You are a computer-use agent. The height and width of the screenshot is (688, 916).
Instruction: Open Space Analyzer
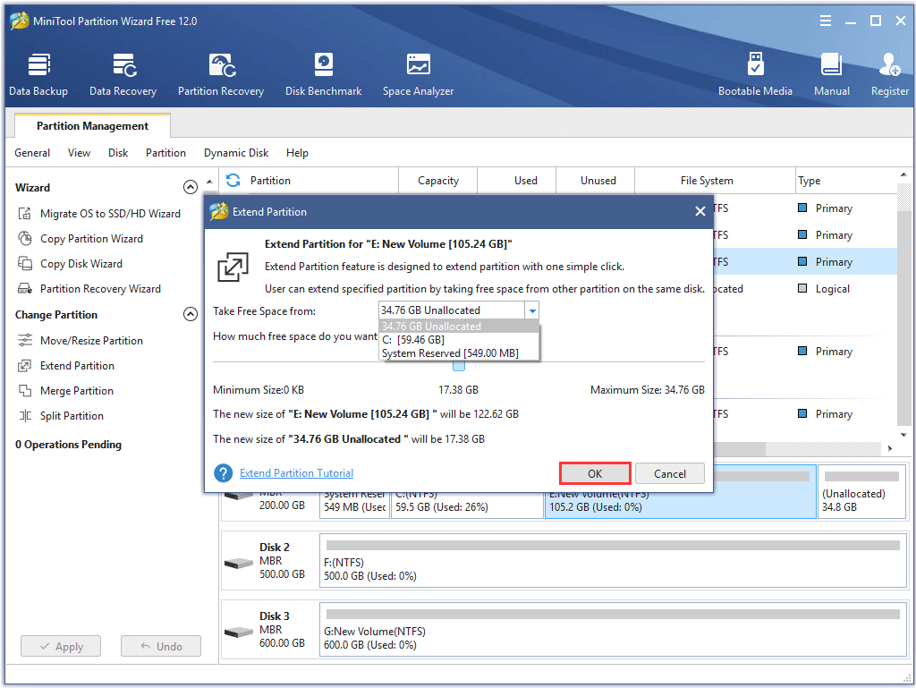419,74
